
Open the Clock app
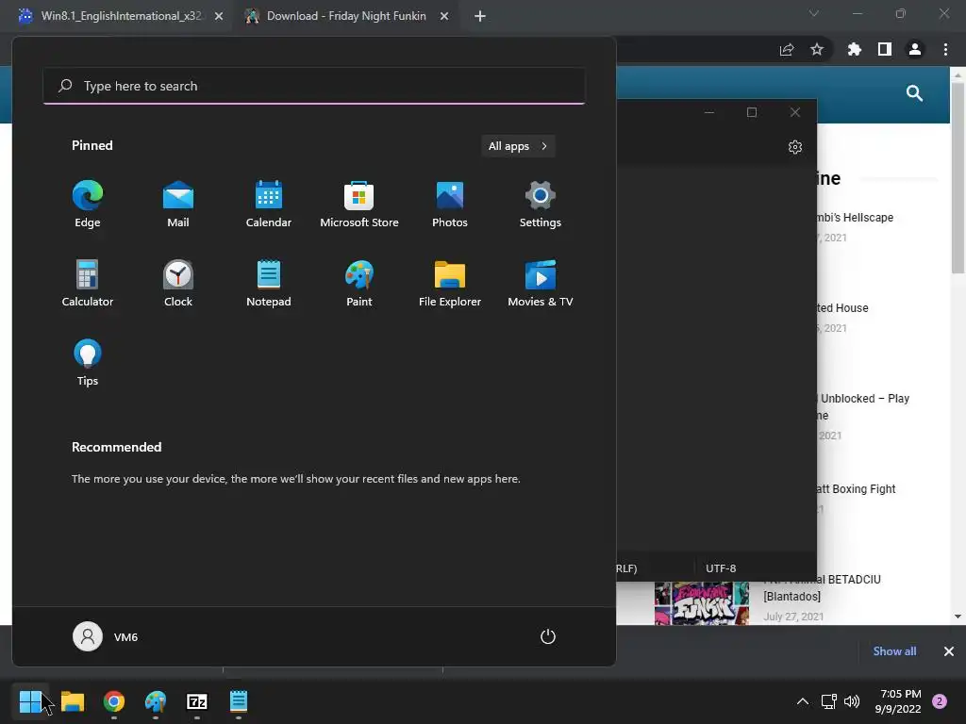point(178,284)
